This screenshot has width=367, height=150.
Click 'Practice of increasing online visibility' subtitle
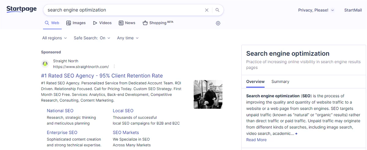click(x=303, y=64)
